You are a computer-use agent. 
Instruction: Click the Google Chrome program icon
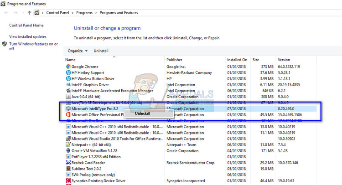point(68,67)
